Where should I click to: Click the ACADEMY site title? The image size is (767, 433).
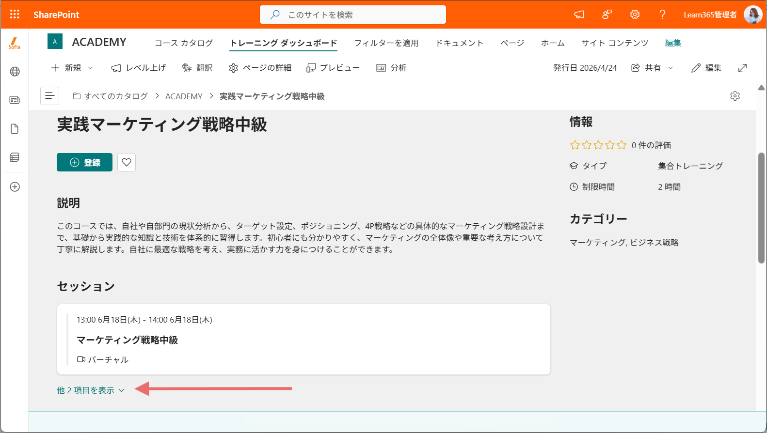99,42
